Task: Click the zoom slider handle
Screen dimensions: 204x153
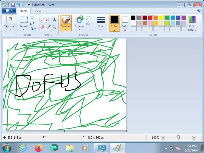Action: pos(178,137)
